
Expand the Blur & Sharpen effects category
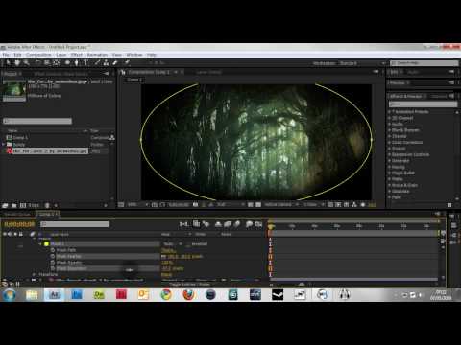[x=390, y=130]
